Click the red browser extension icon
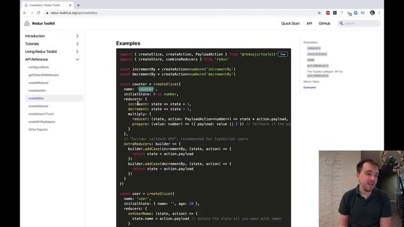 pos(328,13)
